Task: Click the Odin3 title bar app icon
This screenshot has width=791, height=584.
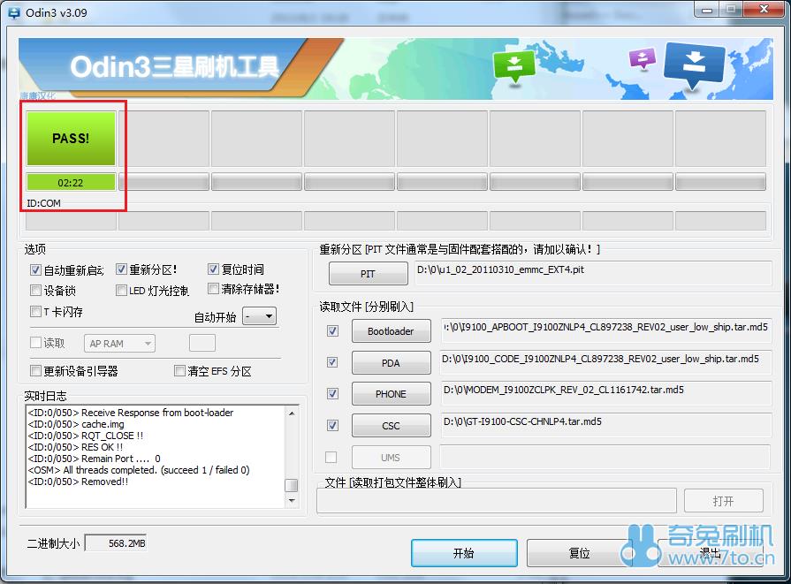Action: (x=15, y=10)
